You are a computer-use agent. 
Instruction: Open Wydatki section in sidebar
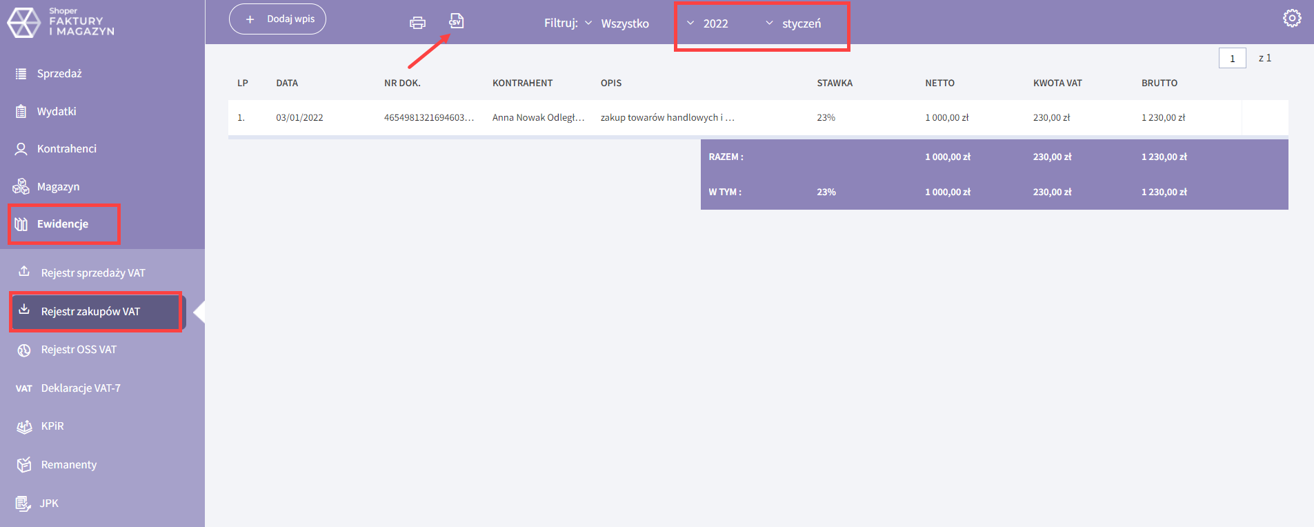click(57, 112)
